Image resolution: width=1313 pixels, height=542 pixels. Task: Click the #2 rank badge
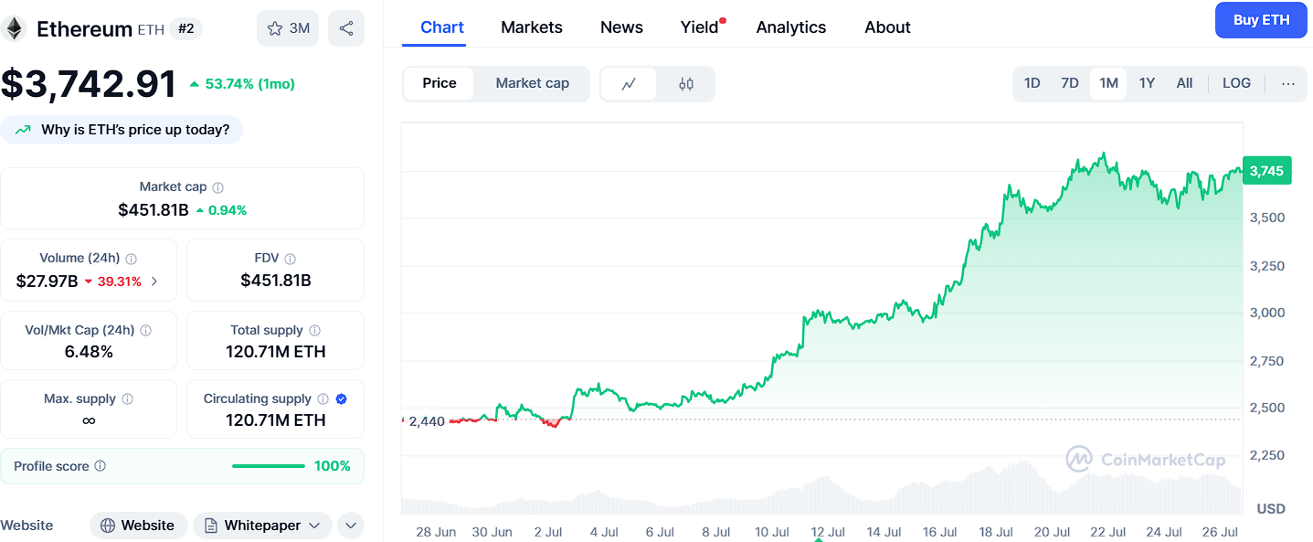coord(186,28)
